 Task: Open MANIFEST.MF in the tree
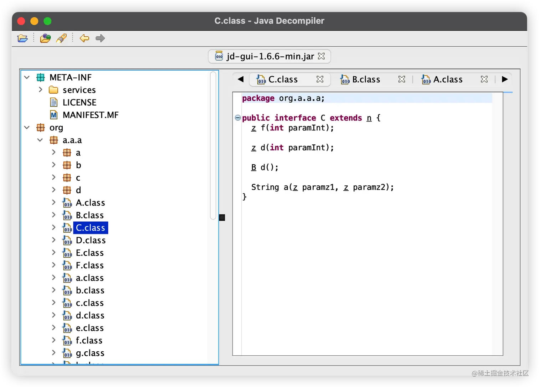click(91, 115)
